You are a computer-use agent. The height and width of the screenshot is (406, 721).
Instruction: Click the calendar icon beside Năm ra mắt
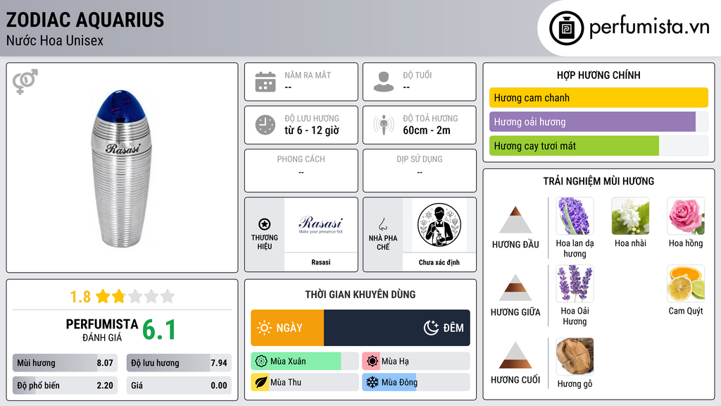pos(265,82)
